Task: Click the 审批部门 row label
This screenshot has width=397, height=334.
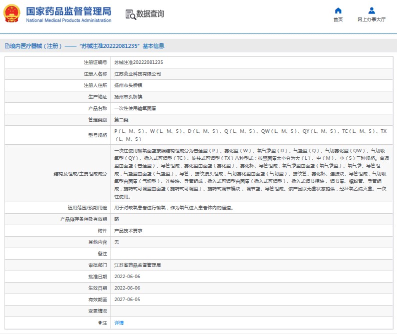Action: point(97,265)
